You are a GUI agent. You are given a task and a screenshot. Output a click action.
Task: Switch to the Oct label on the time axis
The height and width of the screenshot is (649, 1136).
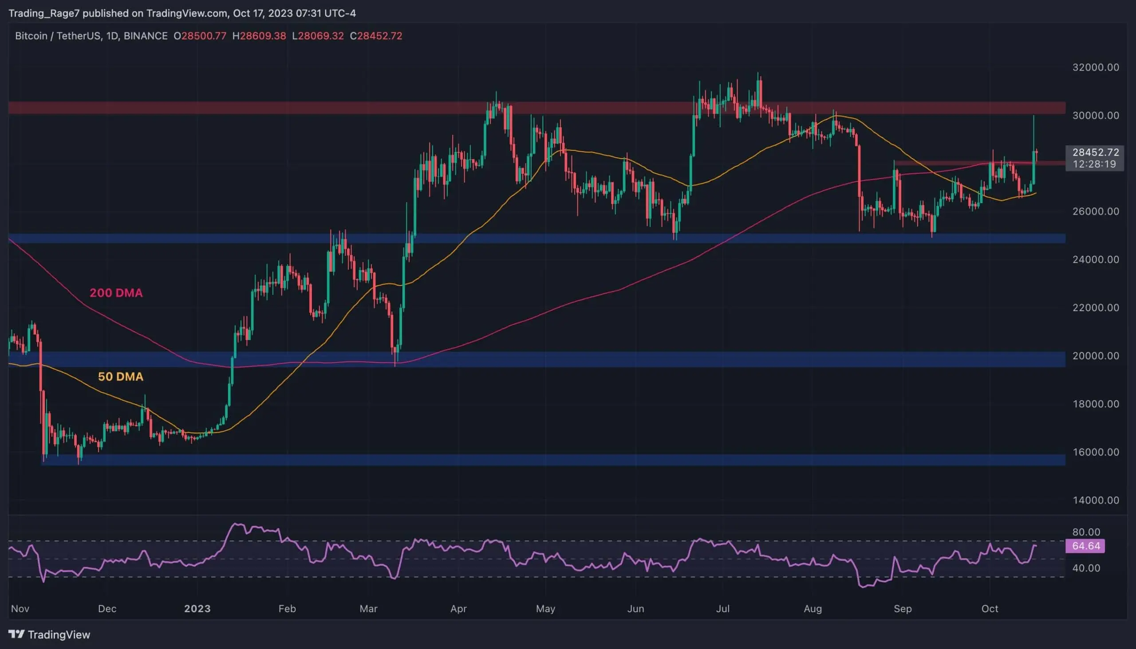tap(990, 608)
